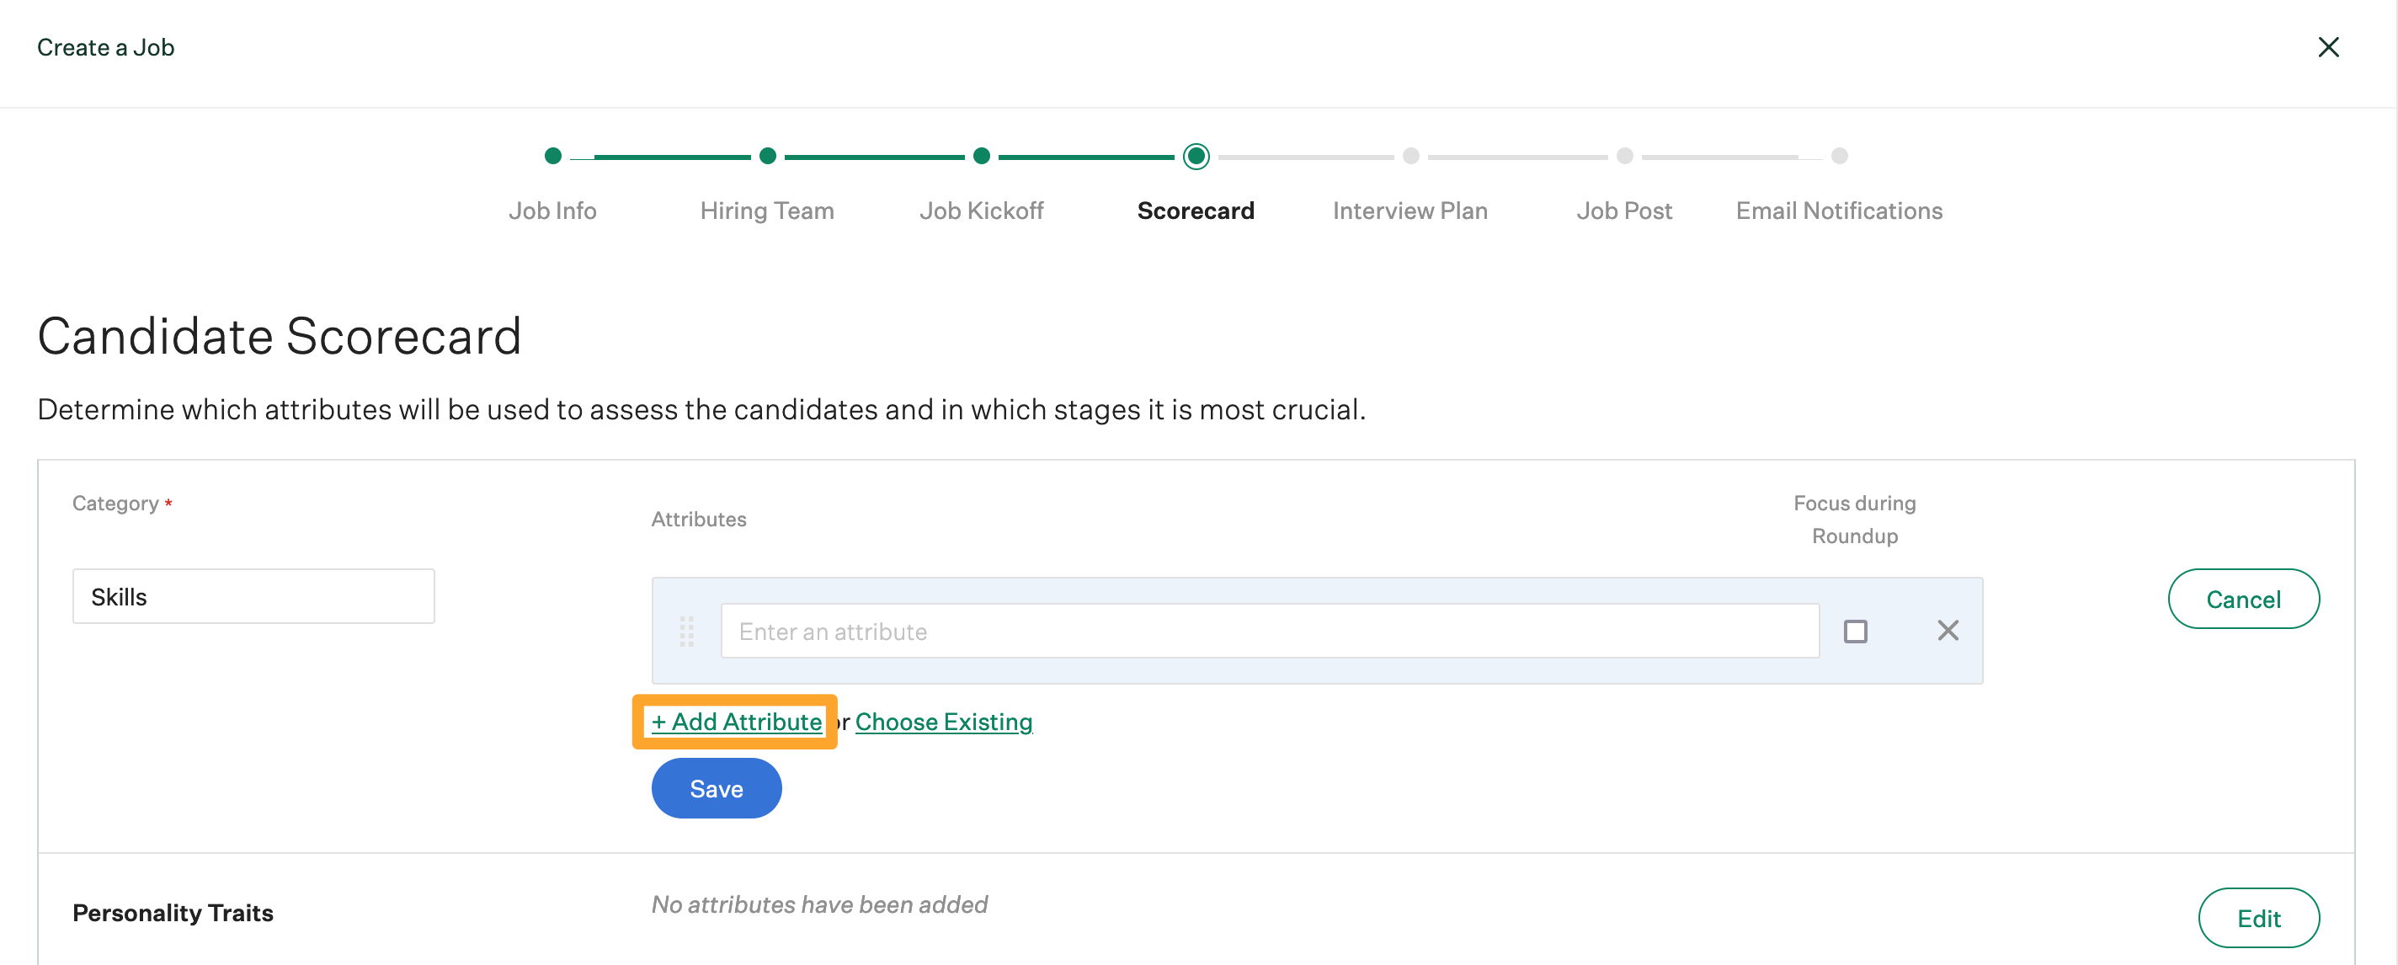Cancel editing the Skills category
2398x965 pixels.
(x=2242, y=599)
